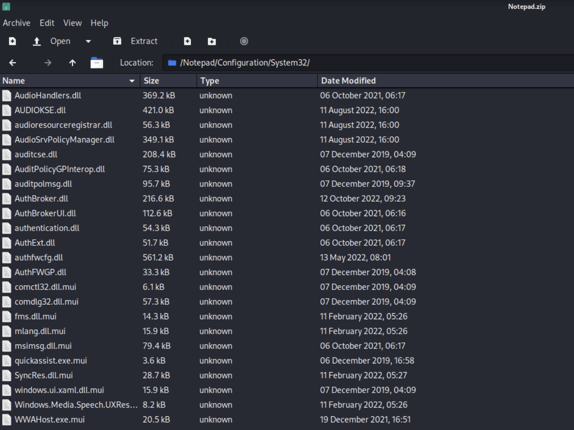The image size is (574, 430).
Task: Click the Extract archive icon
Action: pyautogui.click(x=117, y=41)
